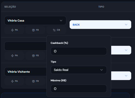Click lightning icon in second row PA
This screenshot has width=135, height=98.
[12, 56]
